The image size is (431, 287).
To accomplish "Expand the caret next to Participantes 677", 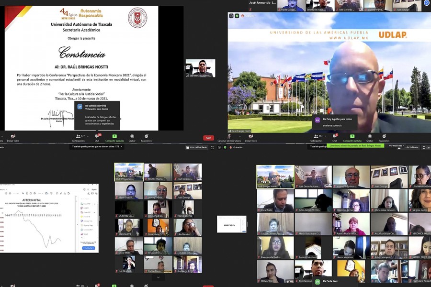I will point(88,136).
